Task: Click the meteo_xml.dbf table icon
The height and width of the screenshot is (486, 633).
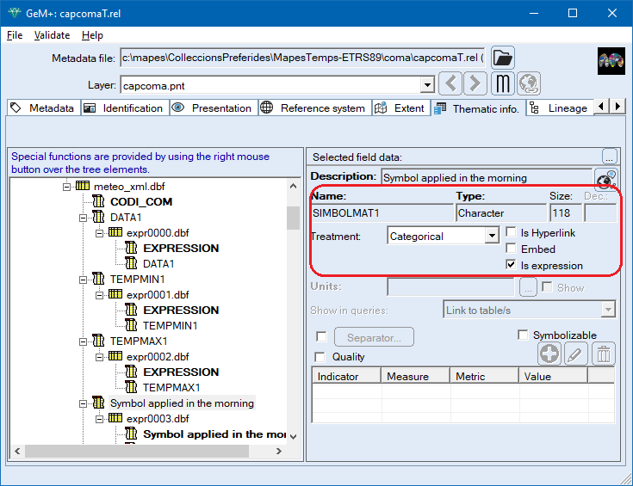Action: pyautogui.click(x=83, y=186)
